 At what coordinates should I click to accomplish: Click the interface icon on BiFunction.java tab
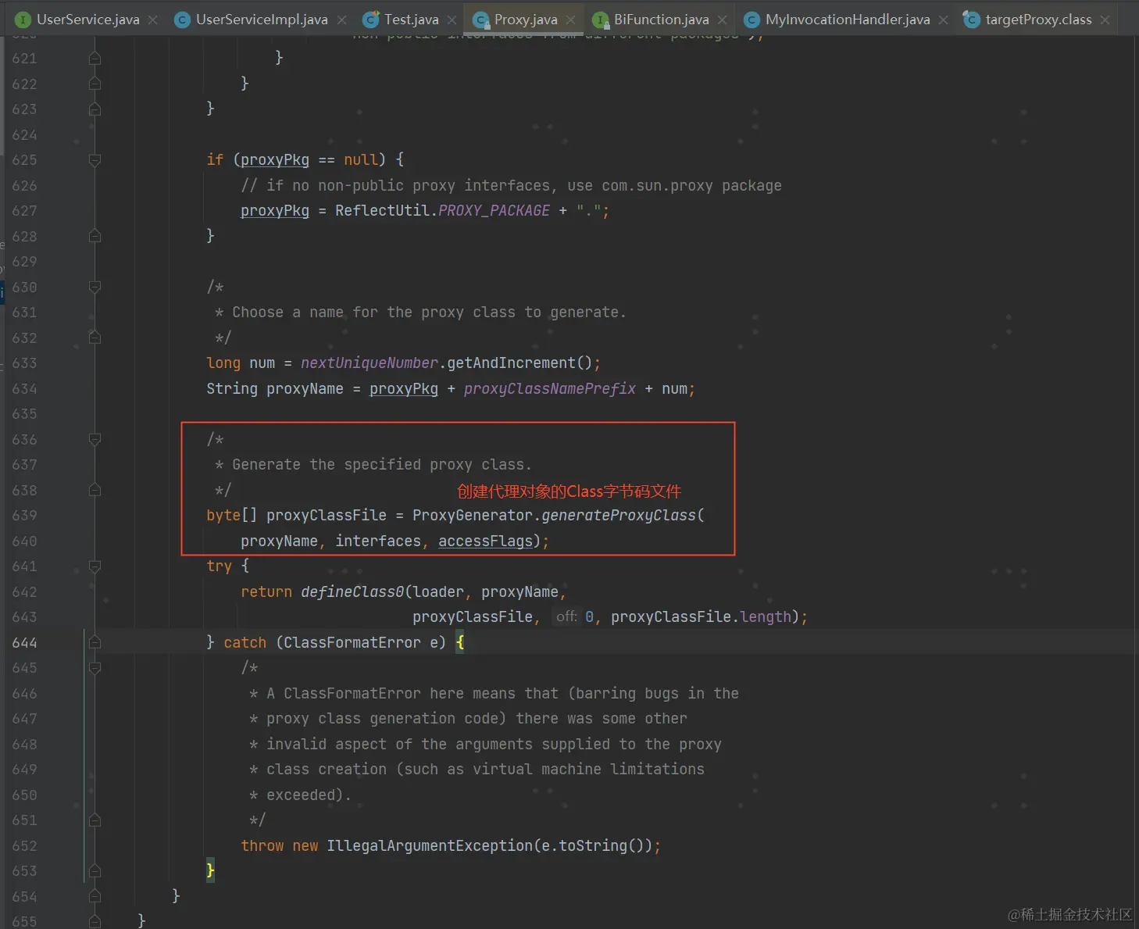600,20
